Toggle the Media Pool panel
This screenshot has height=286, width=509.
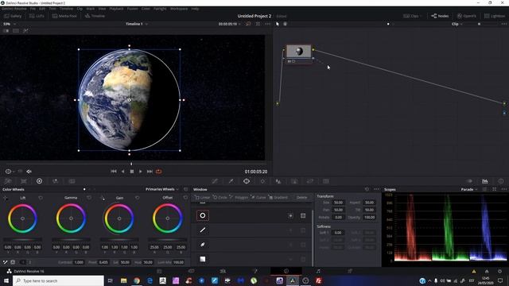(64, 16)
